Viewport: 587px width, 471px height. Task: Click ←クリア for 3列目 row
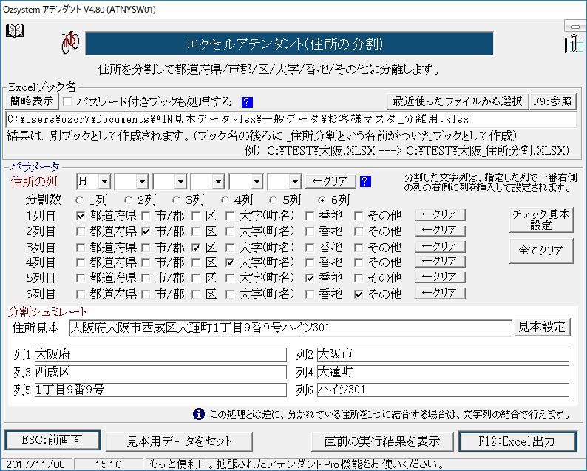pos(440,246)
